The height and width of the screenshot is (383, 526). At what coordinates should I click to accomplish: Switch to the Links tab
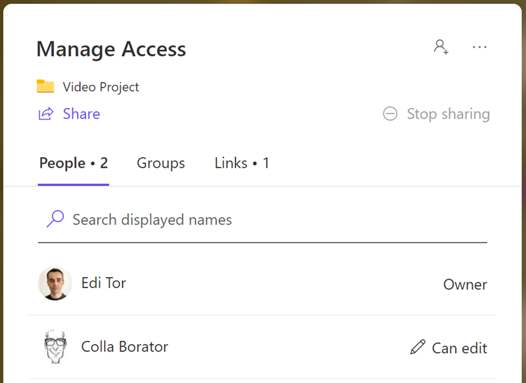pos(241,163)
